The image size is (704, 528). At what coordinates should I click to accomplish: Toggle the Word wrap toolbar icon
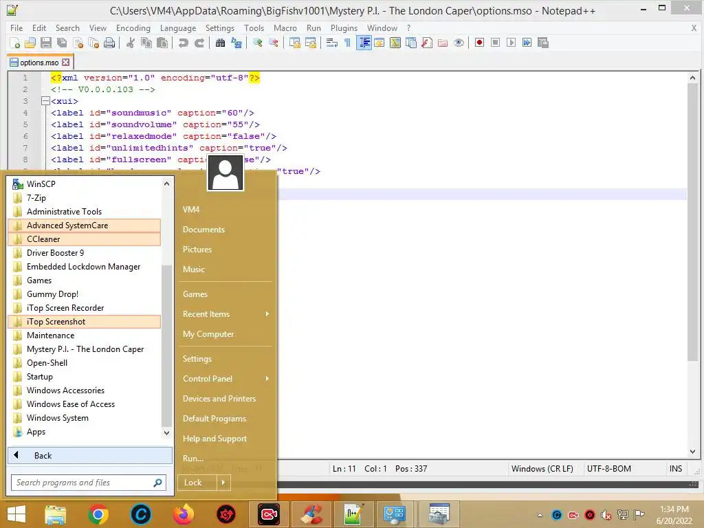pos(332,43)
